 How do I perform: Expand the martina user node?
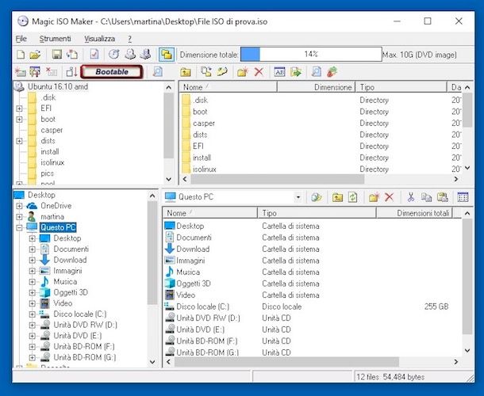point(20,217)
